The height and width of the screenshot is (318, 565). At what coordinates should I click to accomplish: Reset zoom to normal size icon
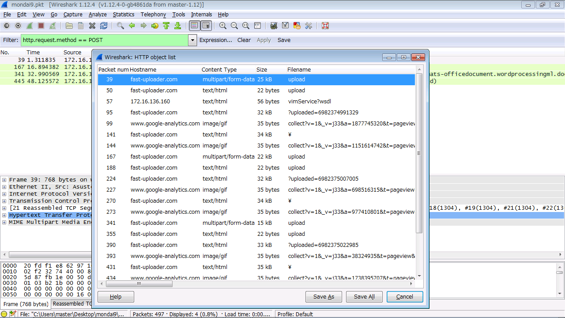[246, 26]
